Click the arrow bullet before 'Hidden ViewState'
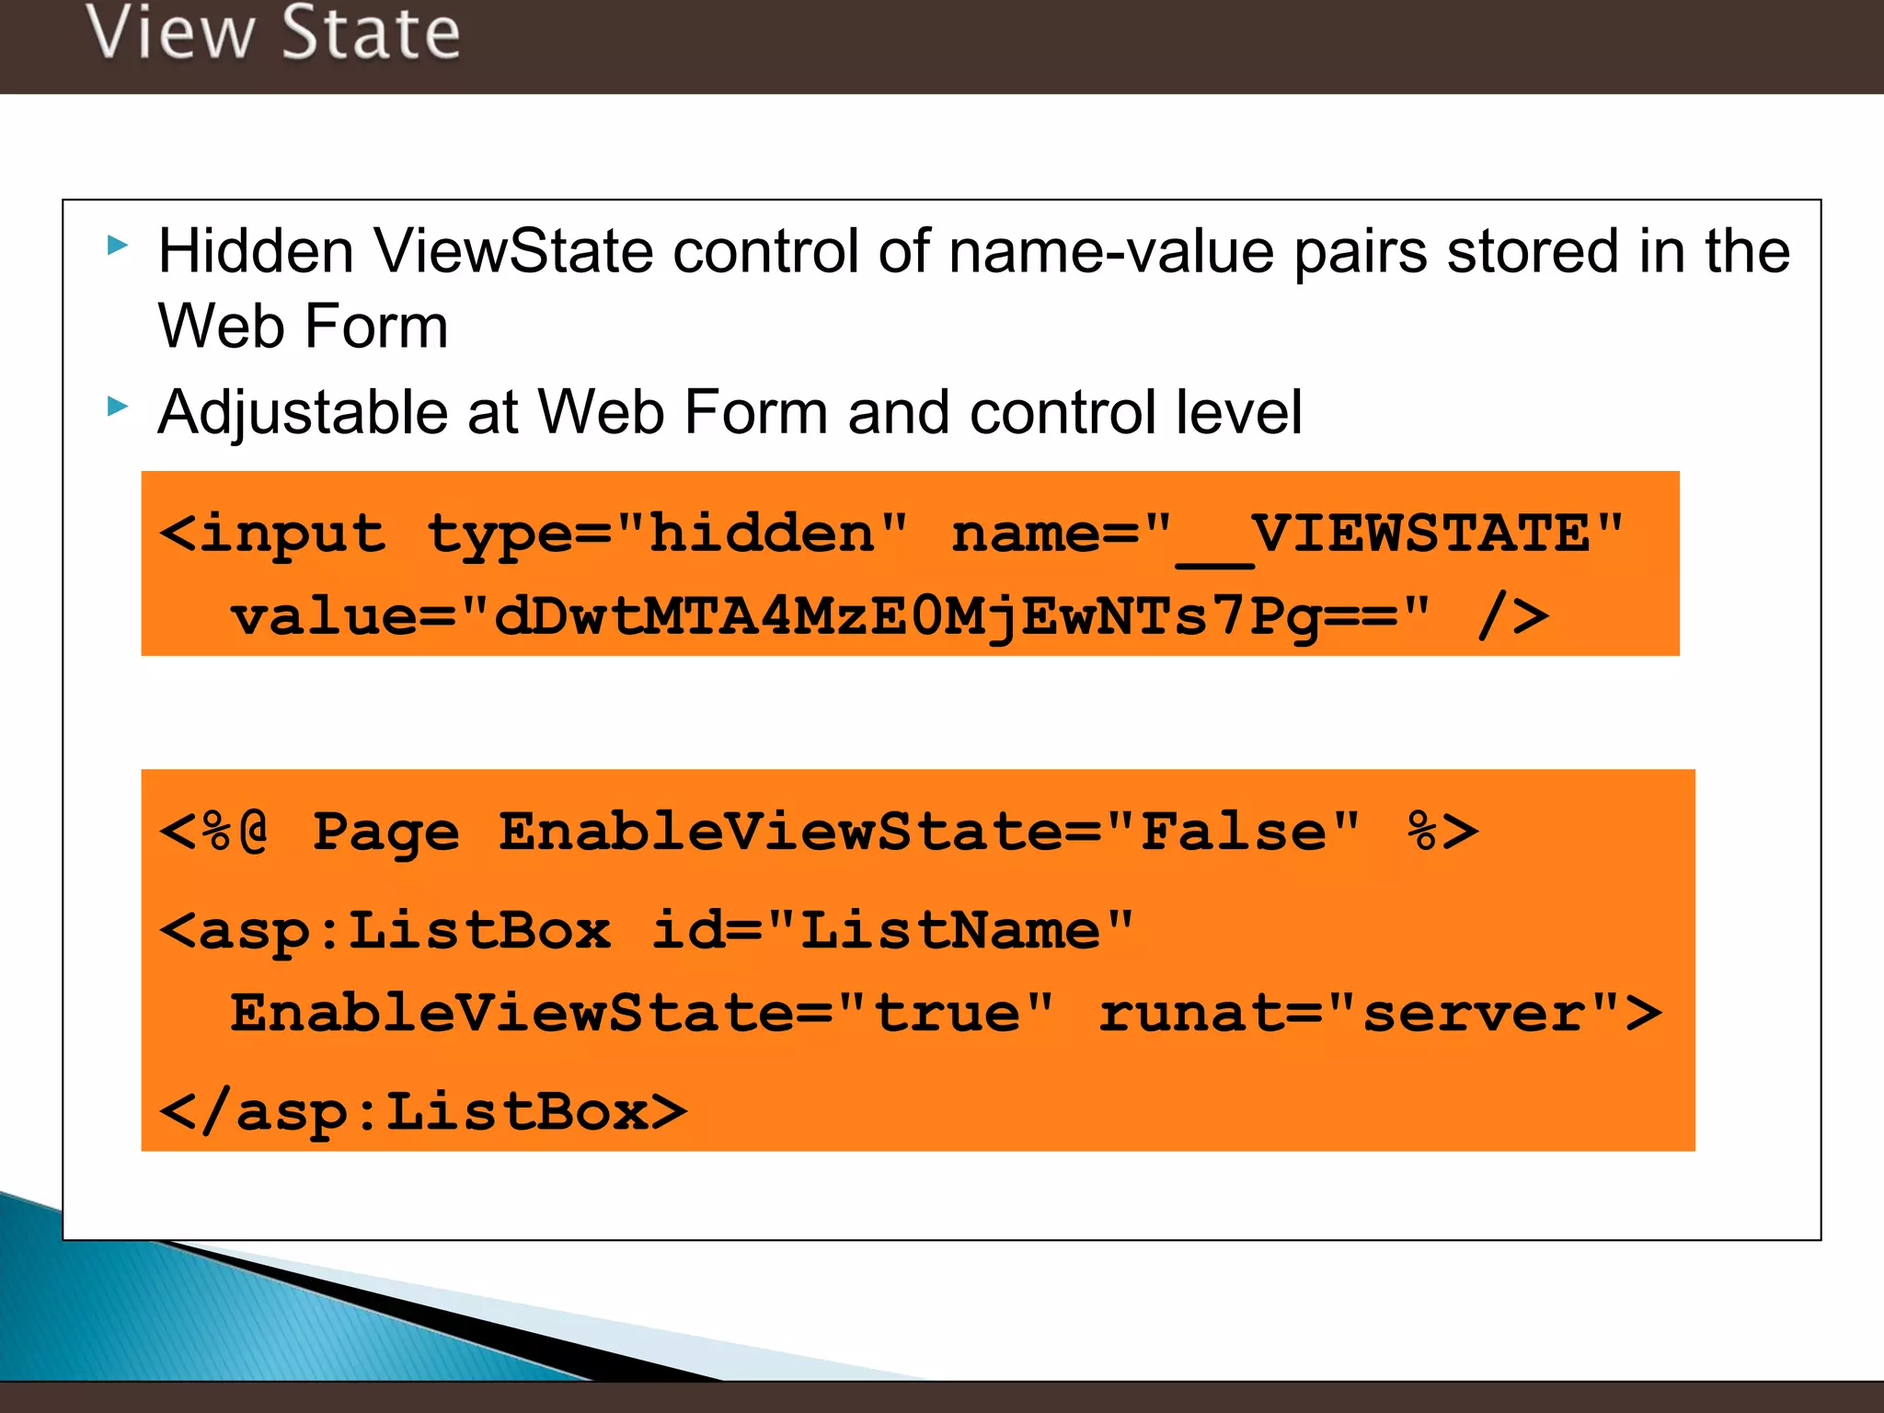The height and width of the screenshot is (1413, 1884). coord(118,245)
